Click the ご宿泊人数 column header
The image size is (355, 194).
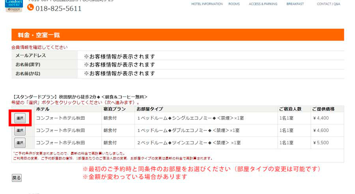pyautogui.click(x=290, y=109)
